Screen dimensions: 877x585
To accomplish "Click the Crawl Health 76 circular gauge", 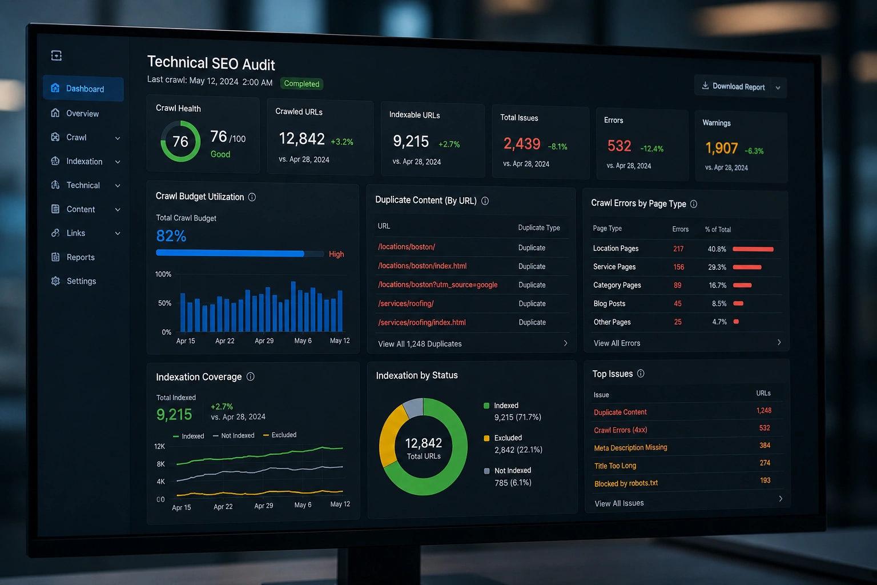I will click(x=180, y=141).
